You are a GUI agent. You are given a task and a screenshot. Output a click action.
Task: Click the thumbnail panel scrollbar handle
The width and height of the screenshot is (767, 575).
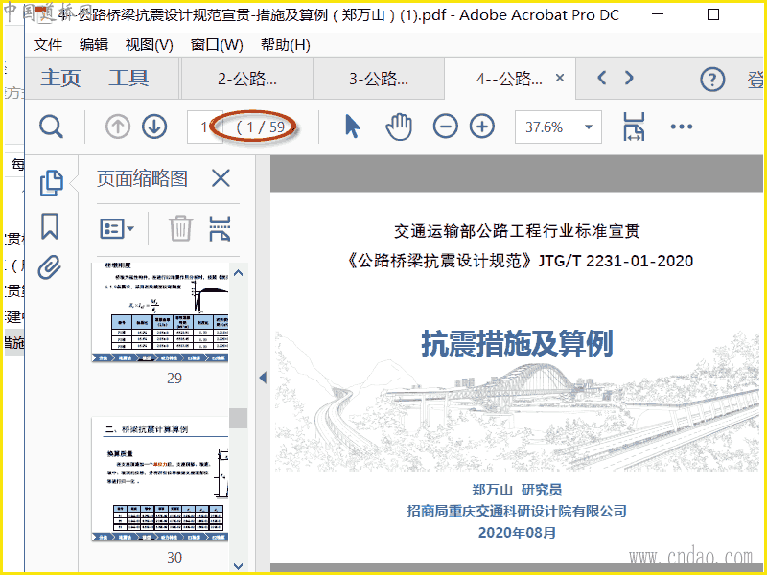[238, 418]
